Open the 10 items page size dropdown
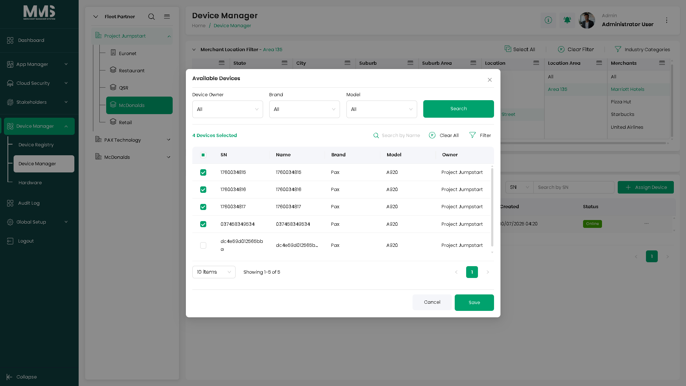 point(214,272)
